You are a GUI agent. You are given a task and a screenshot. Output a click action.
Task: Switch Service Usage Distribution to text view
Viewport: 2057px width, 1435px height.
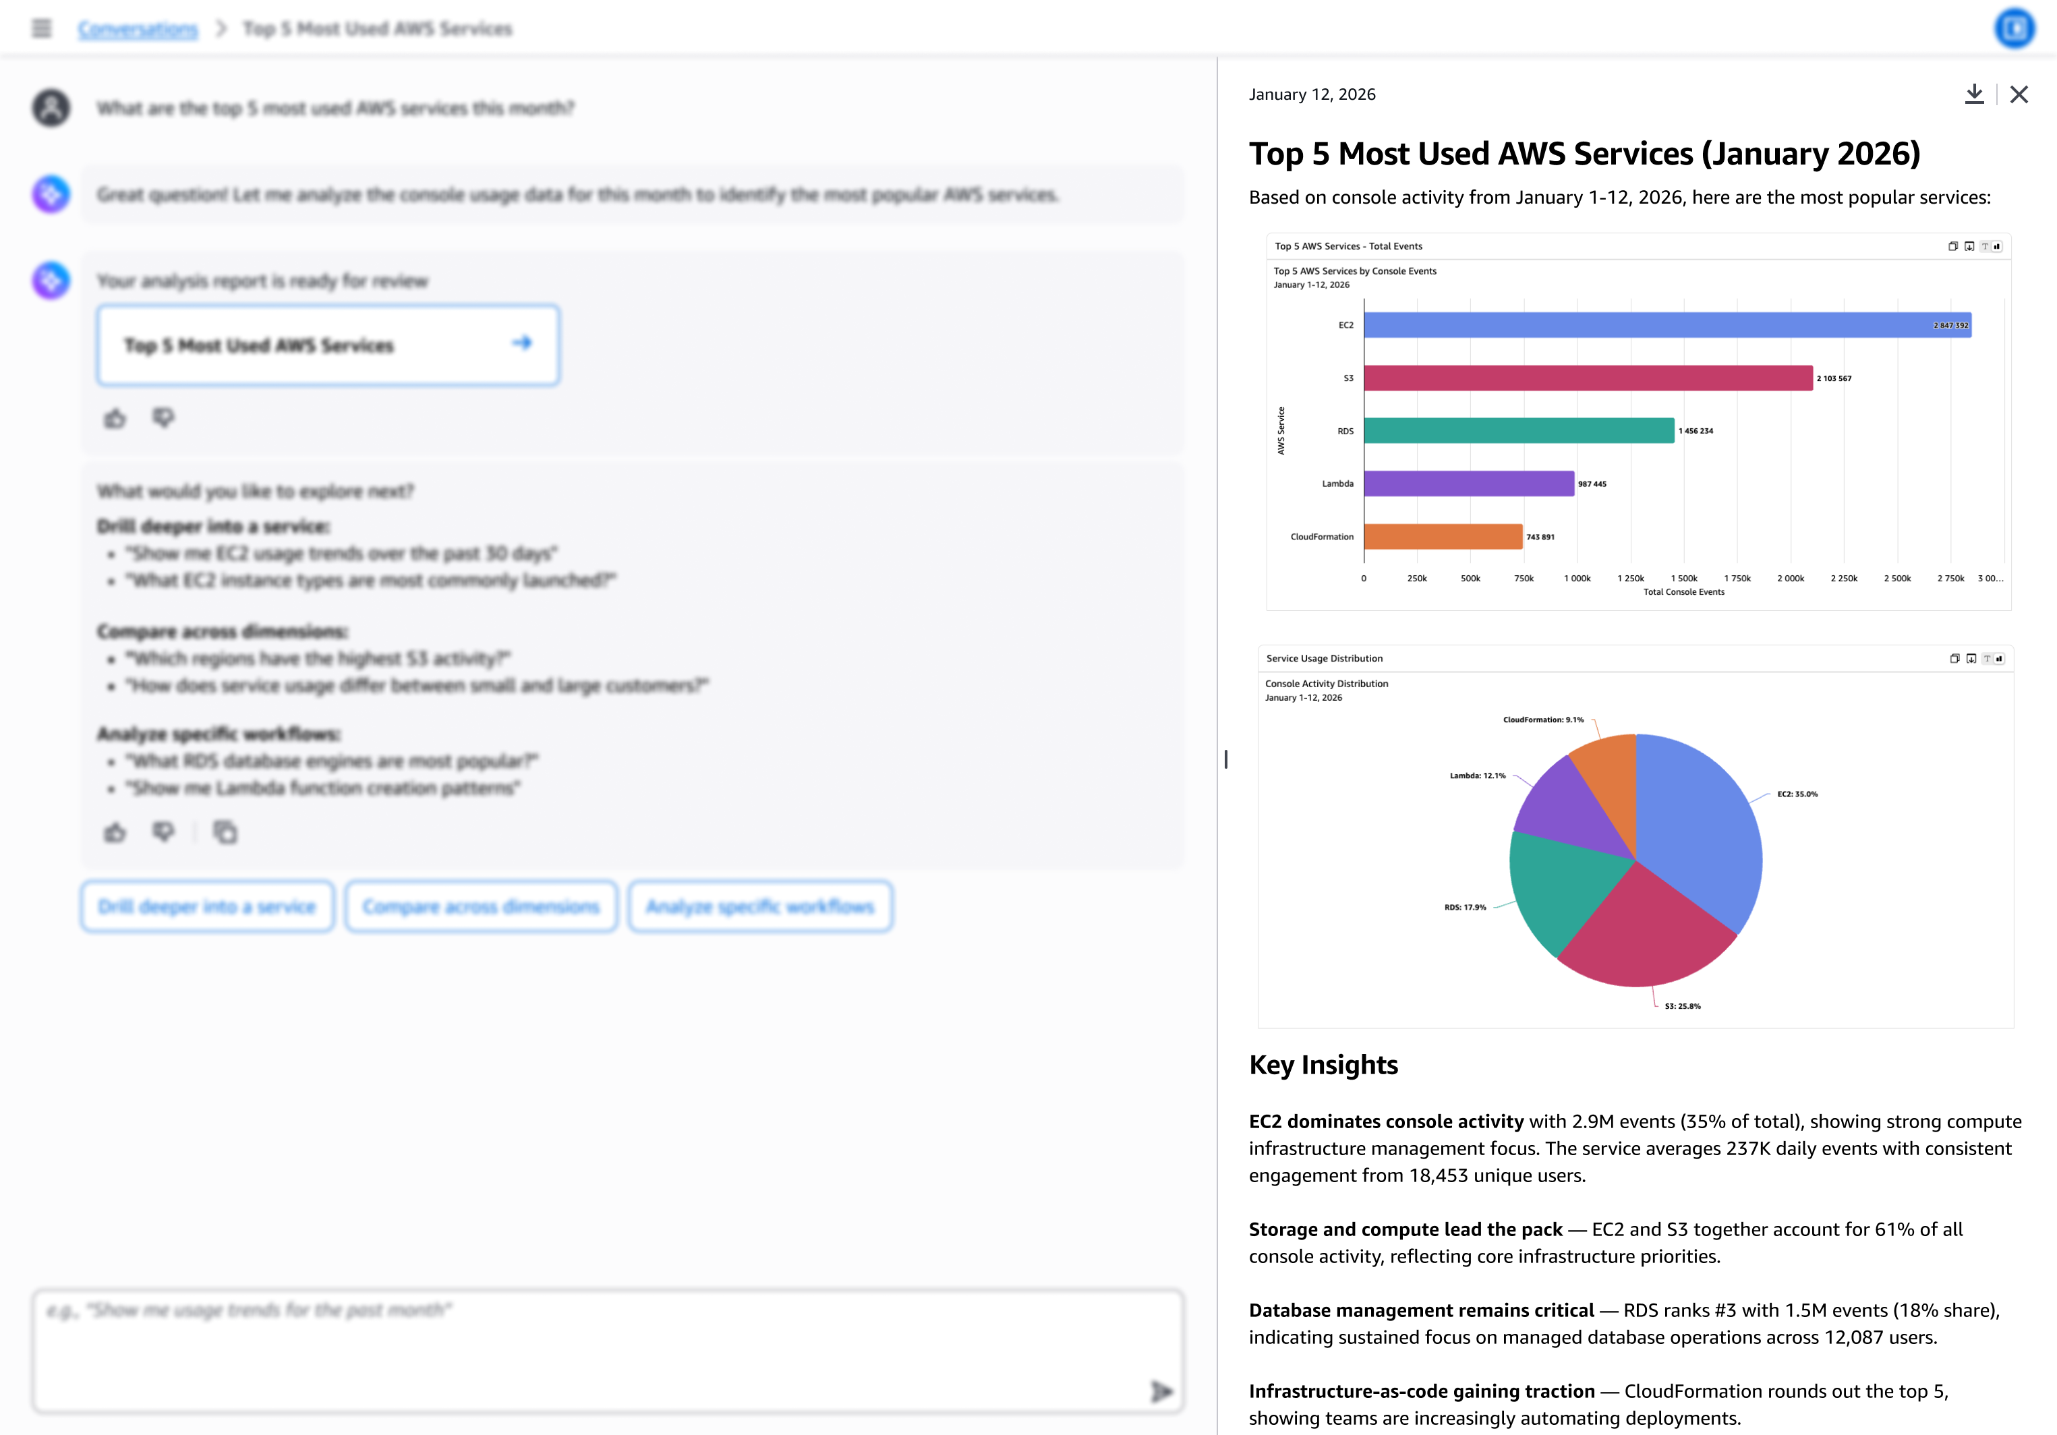click(1987, 658)
